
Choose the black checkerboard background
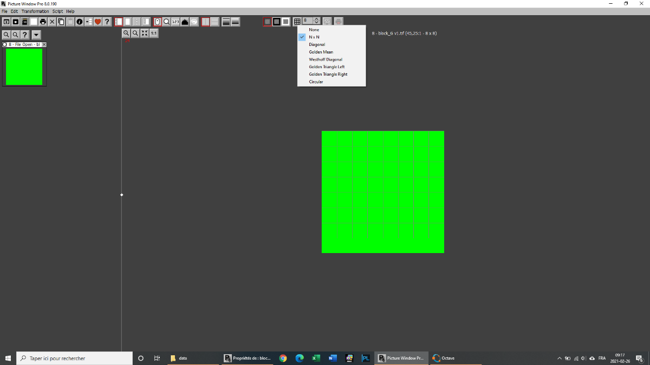click(276, 22)
